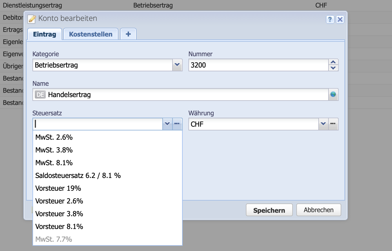
Task: Open the Kategorie dropdown
Action: coord(177,65)
